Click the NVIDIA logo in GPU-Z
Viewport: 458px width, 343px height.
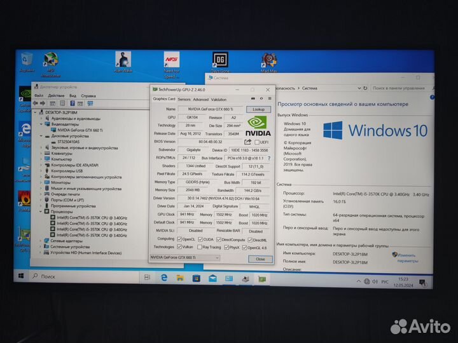pos(258,126)
